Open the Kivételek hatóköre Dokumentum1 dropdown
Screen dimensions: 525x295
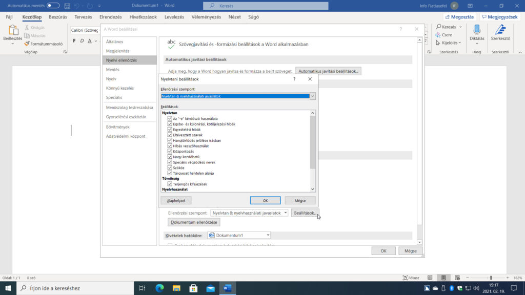[239, 236]
